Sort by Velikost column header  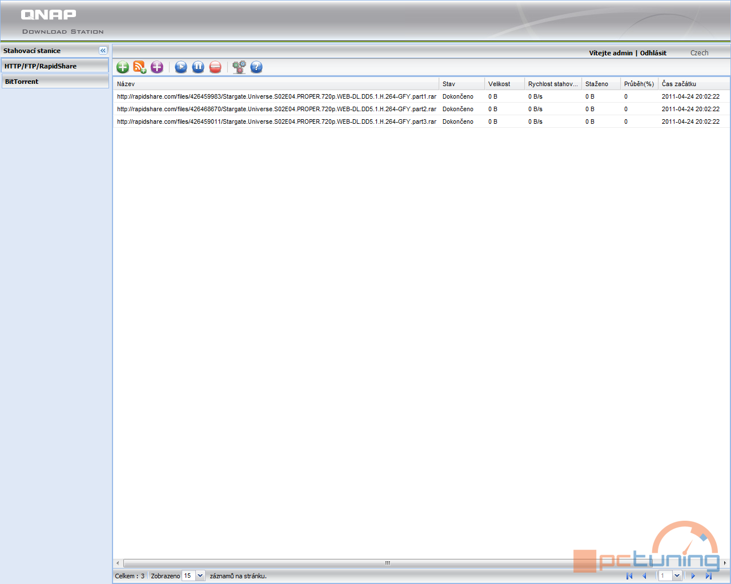point(505,84)
